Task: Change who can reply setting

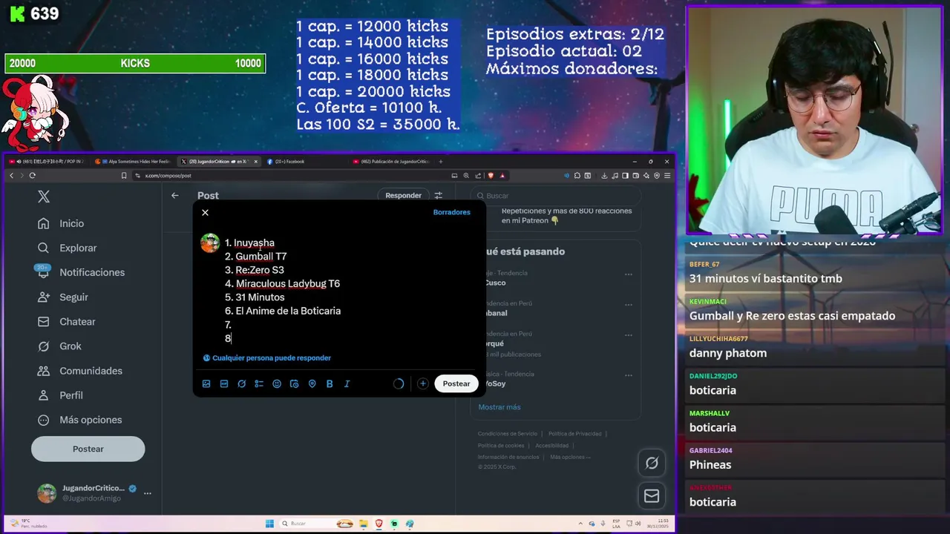Action: coord(267,357)
